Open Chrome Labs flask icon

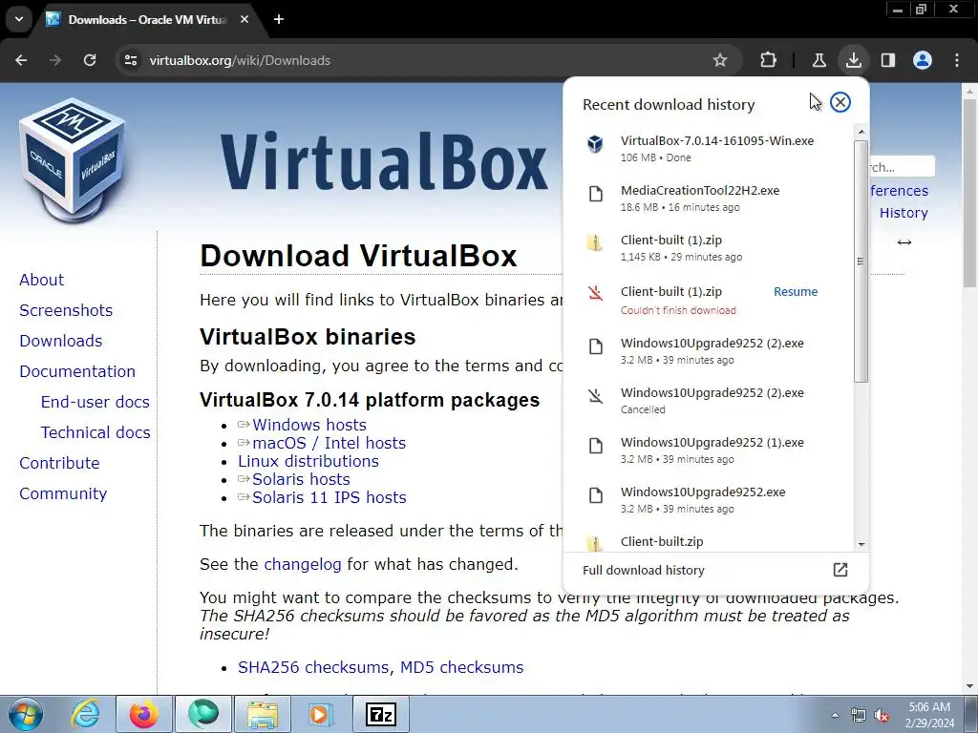pyautogui.click(x=819, y=60)
